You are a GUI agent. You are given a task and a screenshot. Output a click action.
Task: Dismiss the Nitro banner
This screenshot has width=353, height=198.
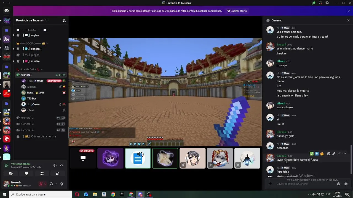[x=349, y=11]
